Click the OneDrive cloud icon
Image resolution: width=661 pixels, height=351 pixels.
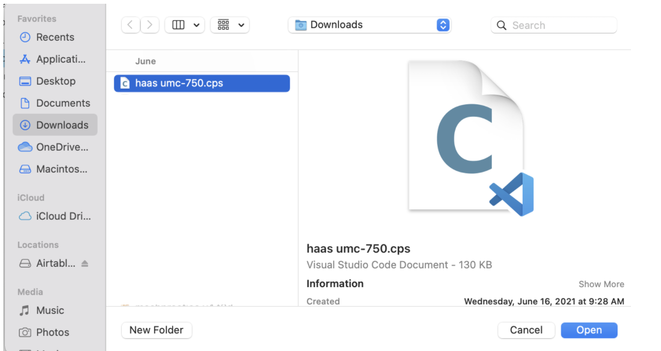point(25,147)
